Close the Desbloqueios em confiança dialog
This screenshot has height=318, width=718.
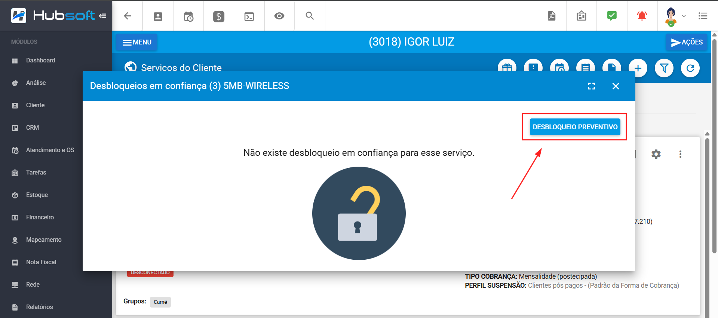click(x=616, y=86)
